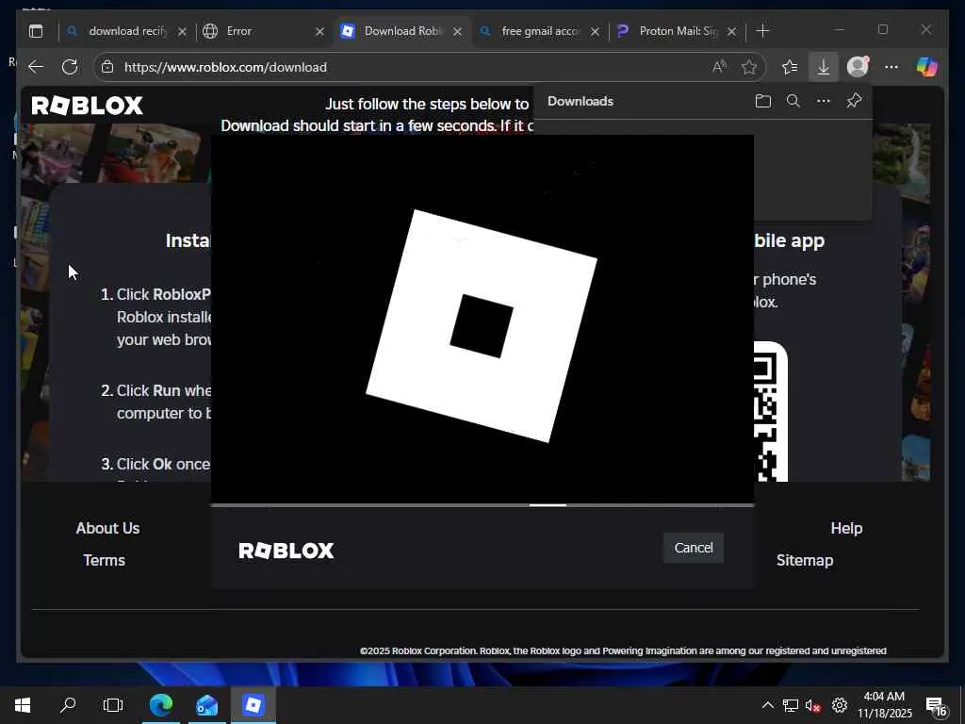Open the About Us footer link
This screenshot has height=724, width=965.
tap(107, 528)
